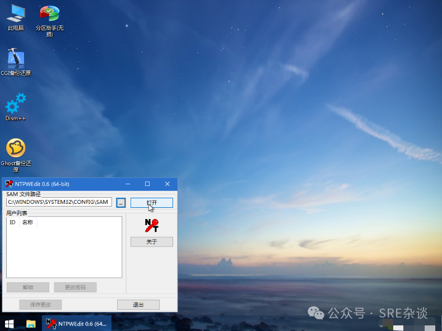This screenshot has width=442, height=331.
Task: Click inside the empty 用户列表 list
Action: pyautogui.click(x=64, y=252)
